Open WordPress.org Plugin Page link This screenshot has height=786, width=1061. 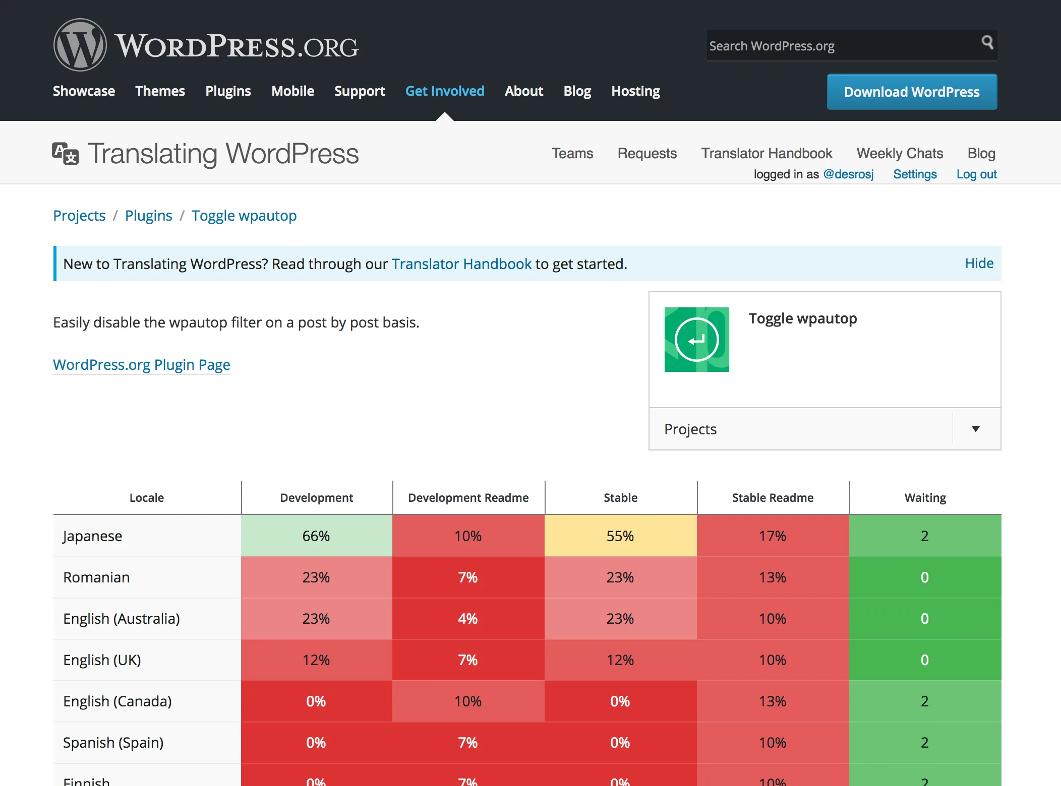pos(142,365)
